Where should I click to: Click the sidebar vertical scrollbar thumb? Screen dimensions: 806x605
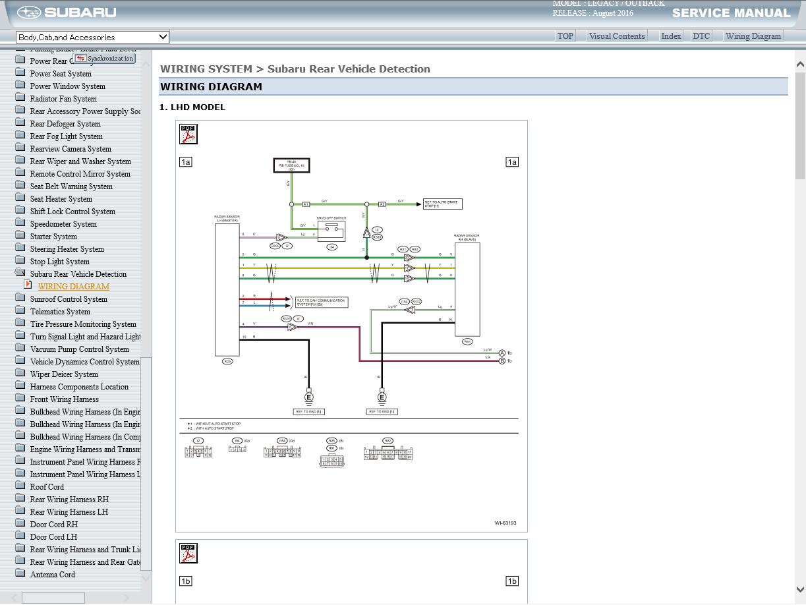tap(146, 464)
